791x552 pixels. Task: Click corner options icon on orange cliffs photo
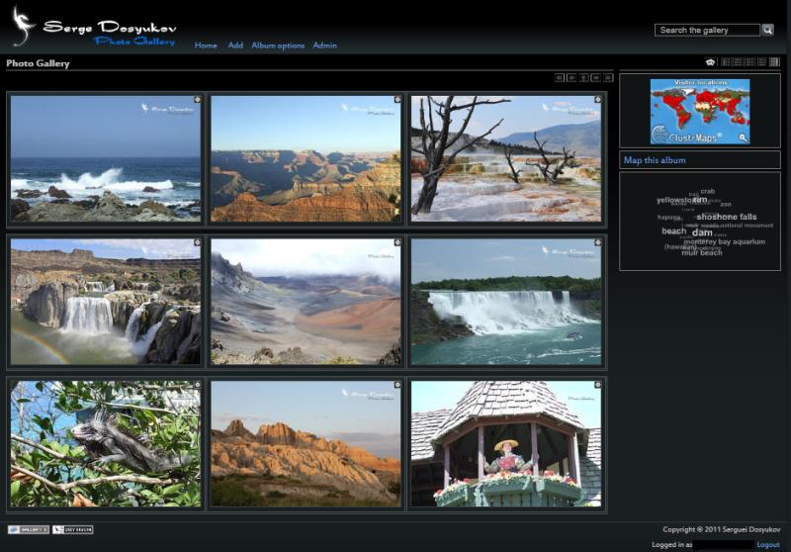click(x=397, y=385)
